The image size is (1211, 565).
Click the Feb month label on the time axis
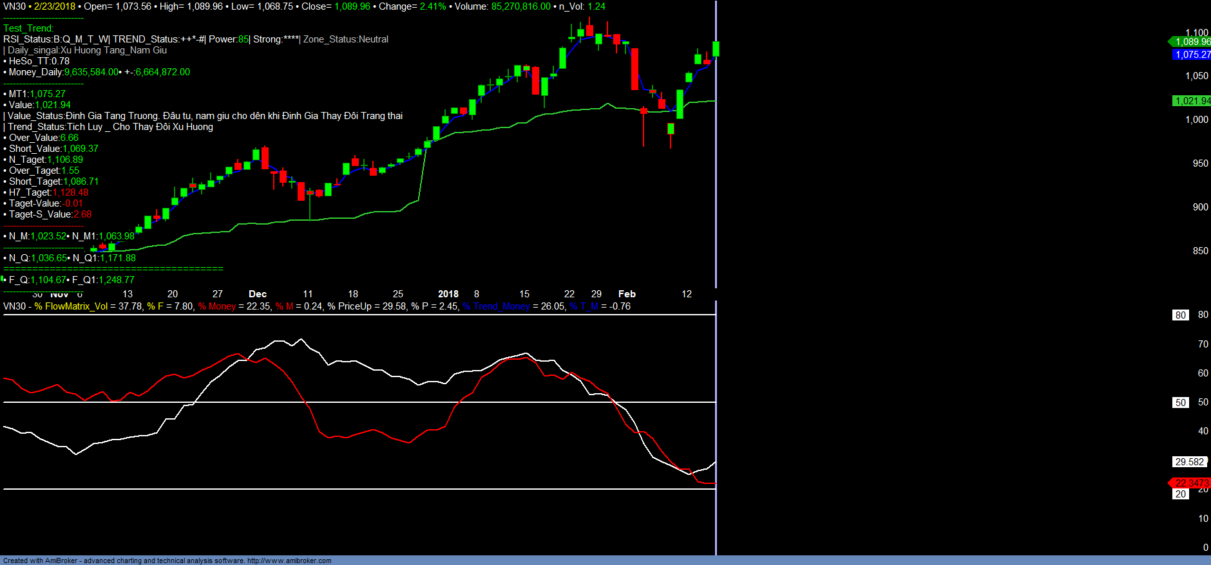pos(627,294)
